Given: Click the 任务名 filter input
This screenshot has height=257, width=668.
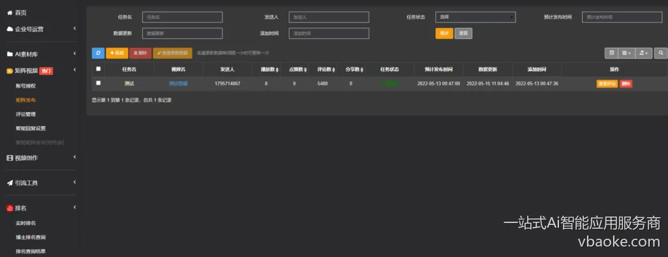Looking at the screenshot, I should [183, 17].
